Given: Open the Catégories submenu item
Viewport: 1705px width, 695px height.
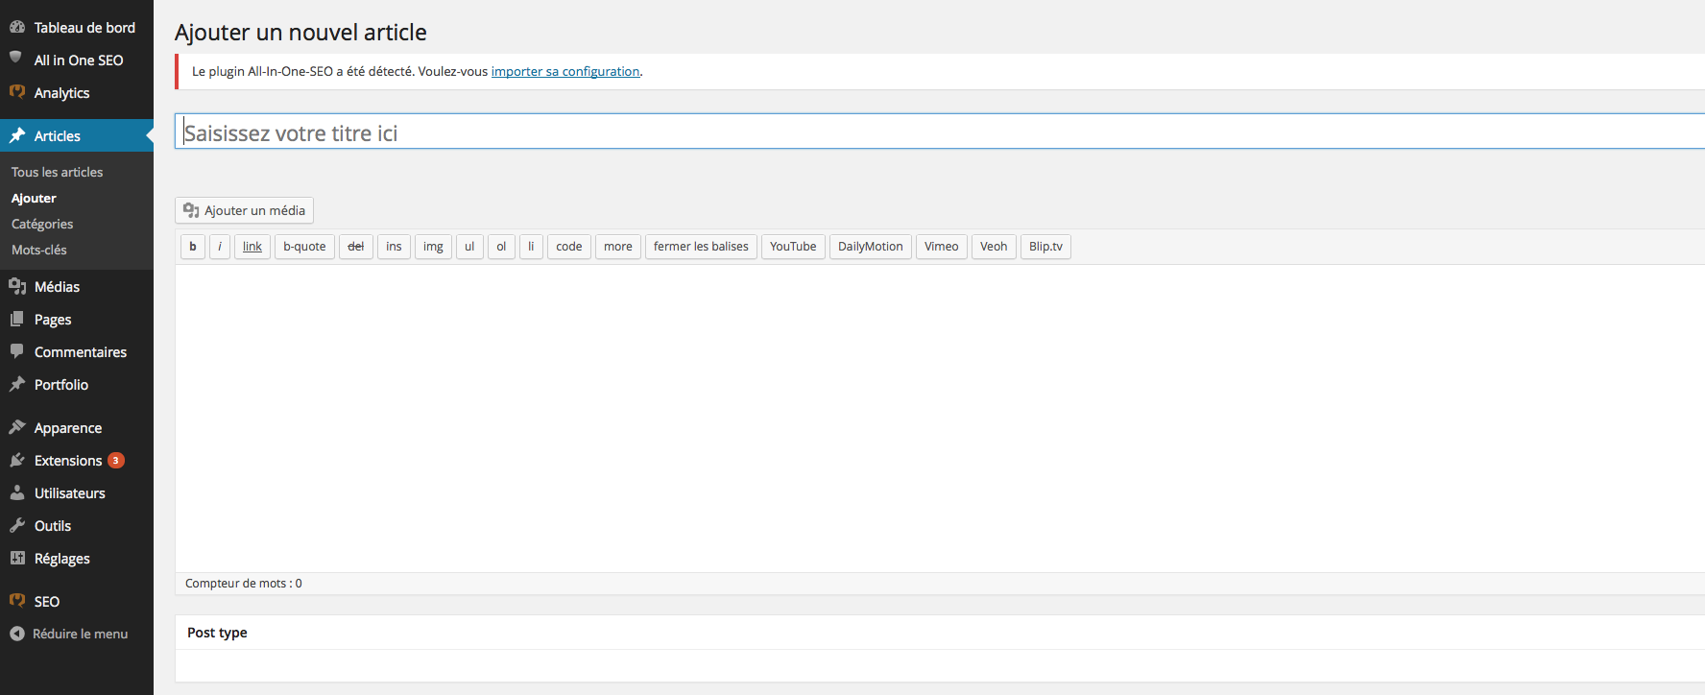Looking at the screenshot, I should tap(42, 224).
